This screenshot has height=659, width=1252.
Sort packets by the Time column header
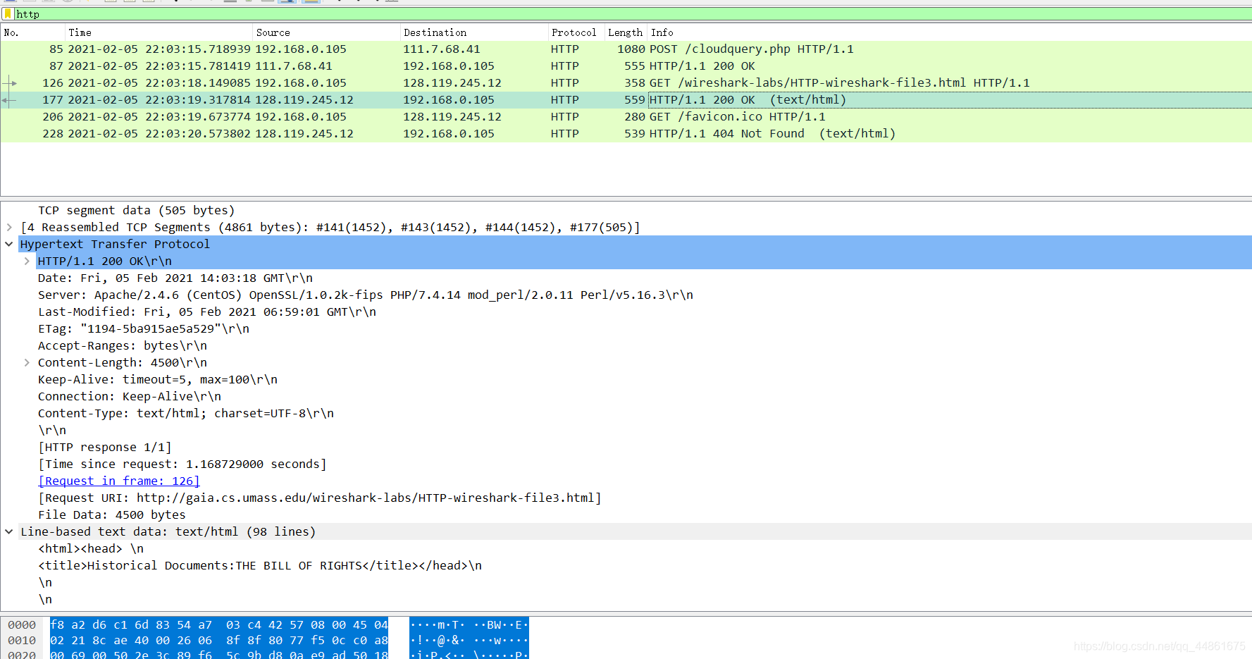click(159, 32)
